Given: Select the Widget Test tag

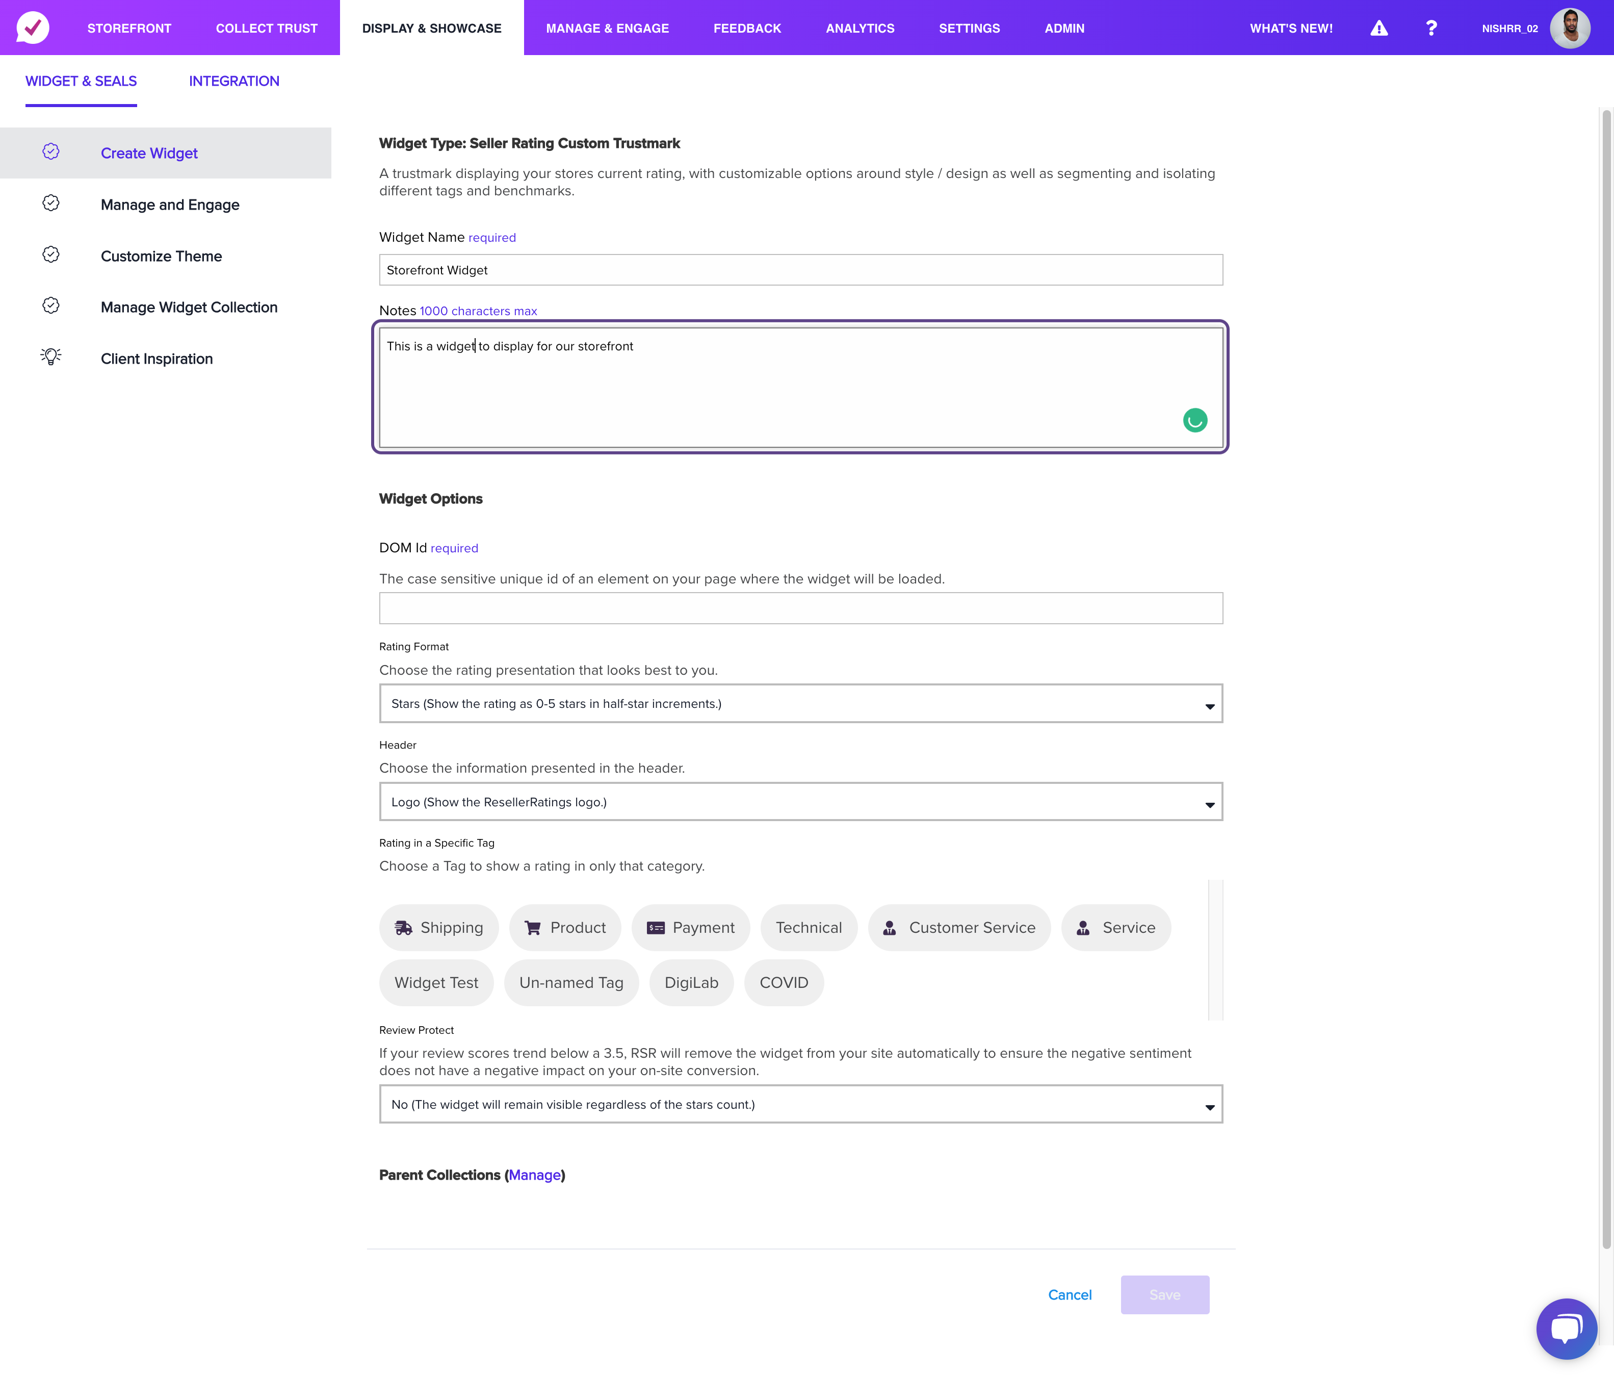Looking at the screenshot, I should coord(436,982).
